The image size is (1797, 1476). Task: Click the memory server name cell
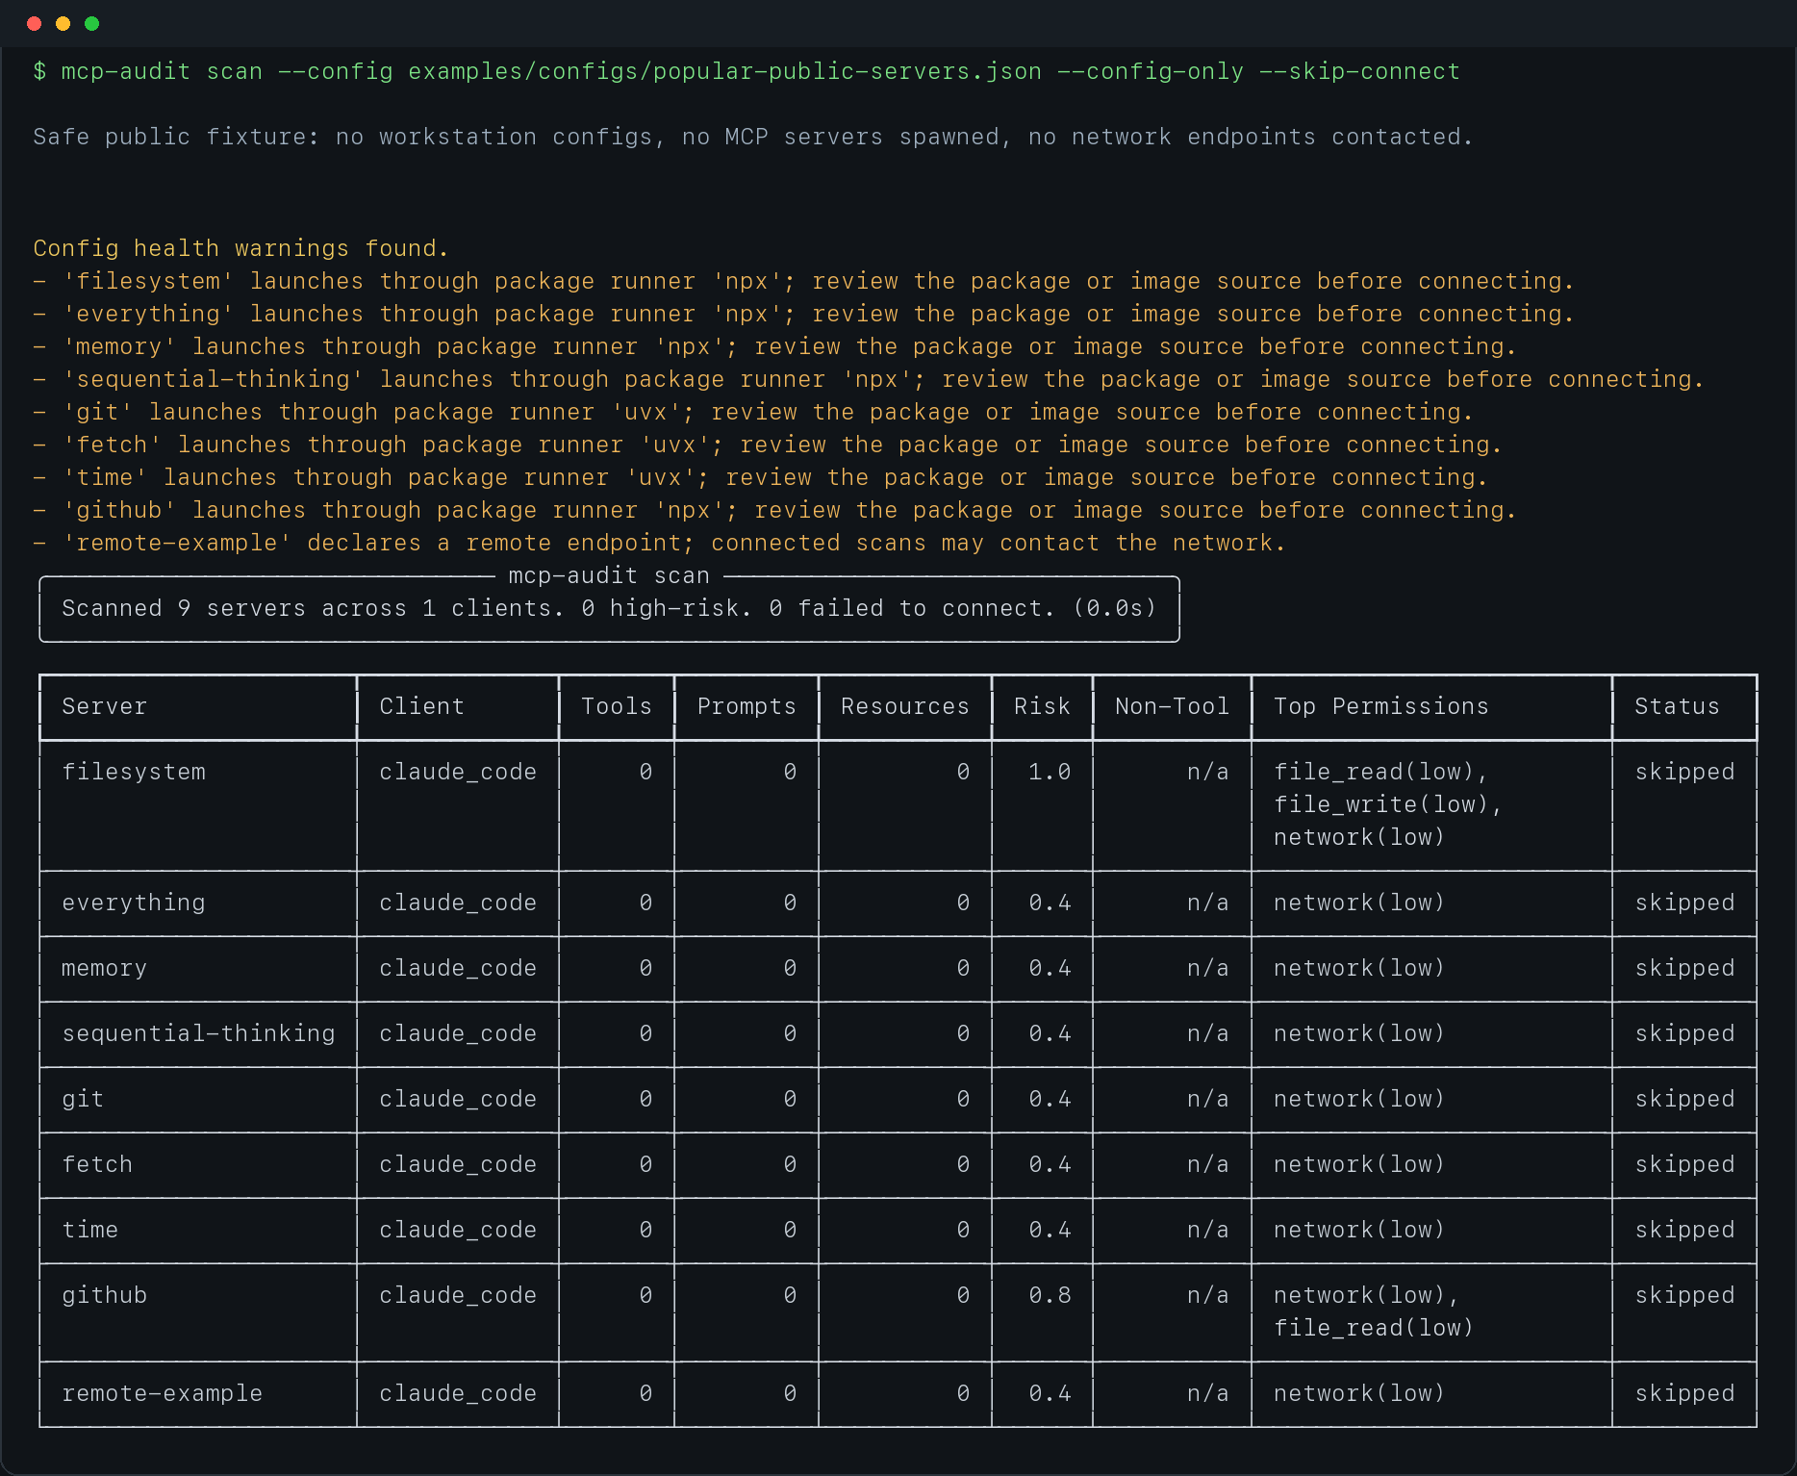click(104, 968)
